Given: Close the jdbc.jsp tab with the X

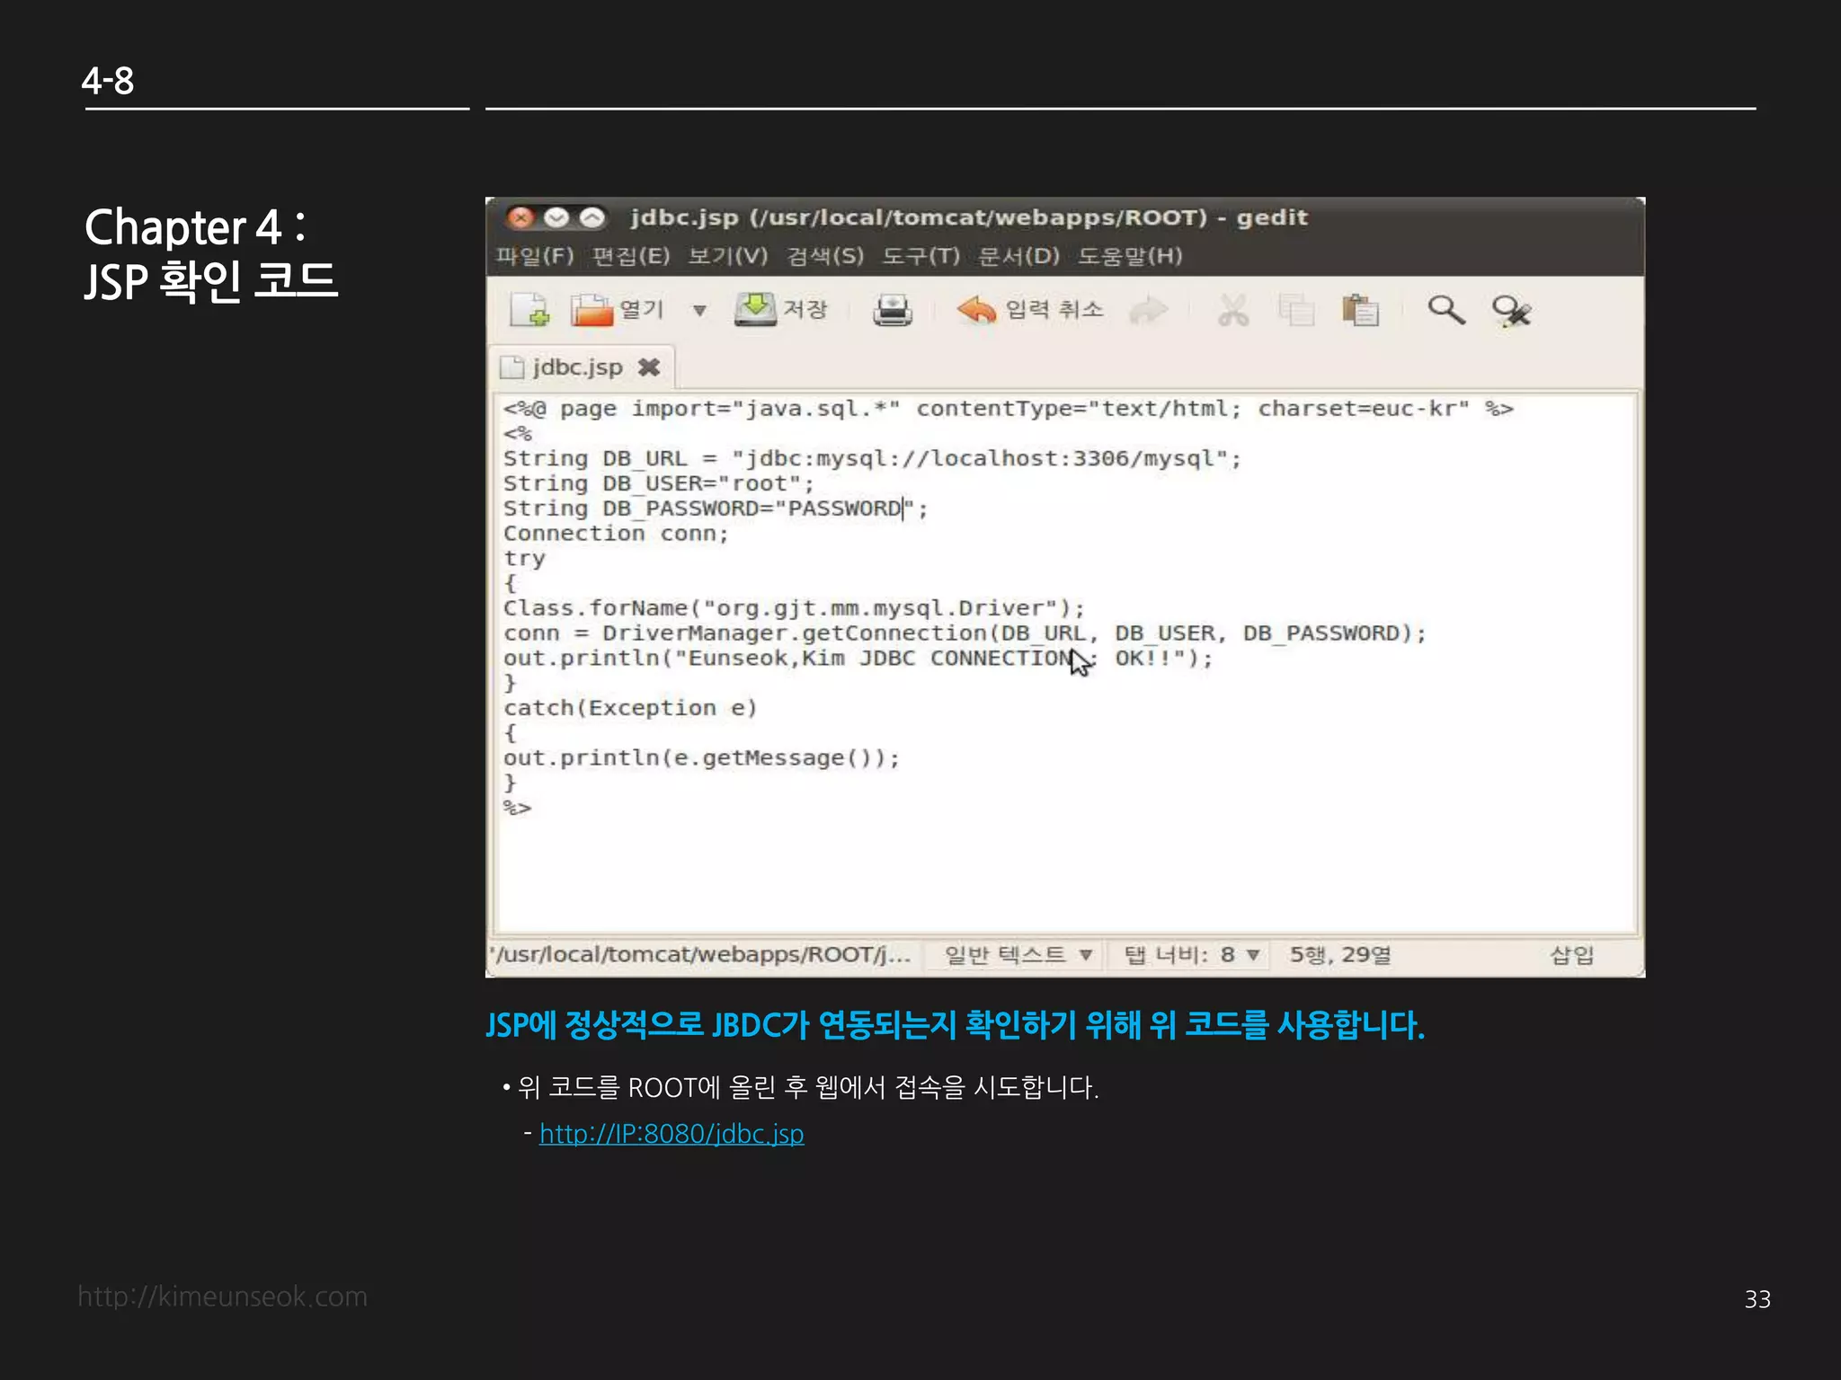Looking at the screenshot, I should tap(649, 367).
